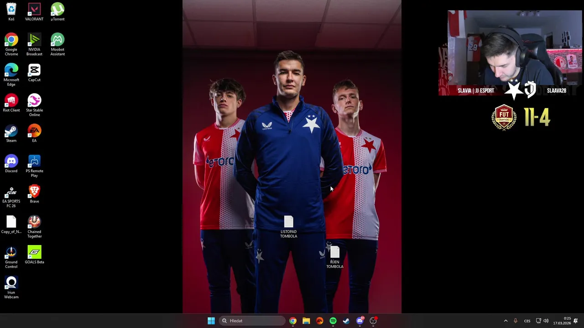This screenshot has height=328, width=584.
Task: Open the Windows Start menu
Action: (211, 321)
